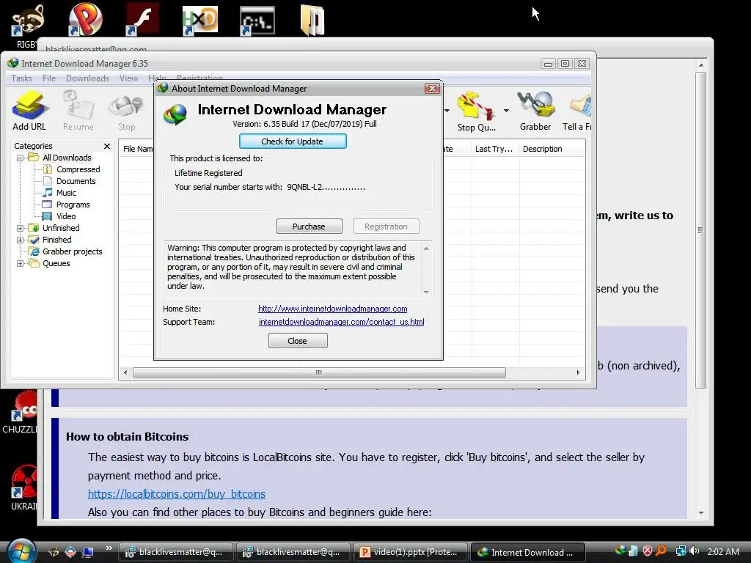Click the Resume toolbar icon
The height and width of the screenshot is (563, 751).
click(78, 111)
